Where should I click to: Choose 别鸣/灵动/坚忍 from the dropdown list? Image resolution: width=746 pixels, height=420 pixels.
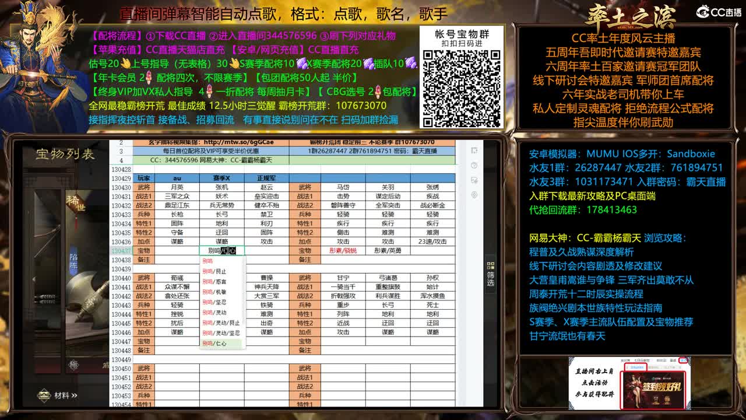pyautogui.click(x=222, y=332)
